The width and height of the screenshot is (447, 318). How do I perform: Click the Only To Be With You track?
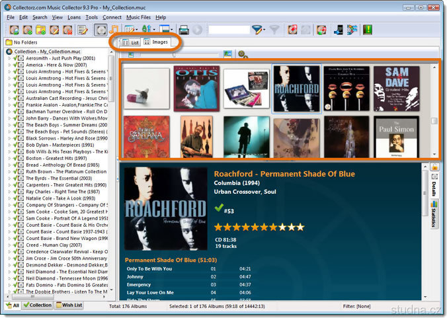pos(149,268)
